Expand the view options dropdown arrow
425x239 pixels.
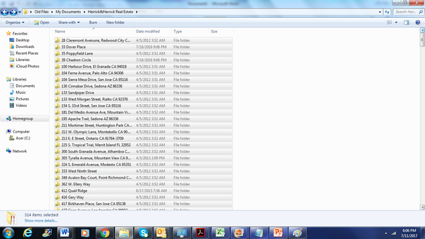pos(396,23)
